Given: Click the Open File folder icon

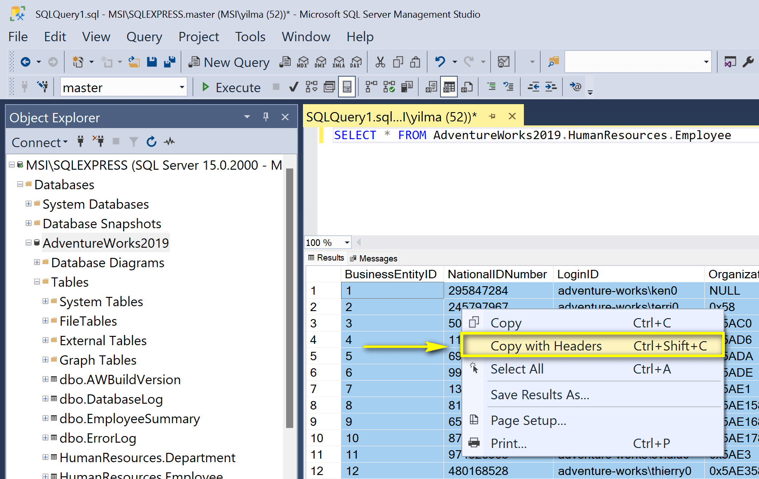Looking at the screenshot, I should [134, 62].
